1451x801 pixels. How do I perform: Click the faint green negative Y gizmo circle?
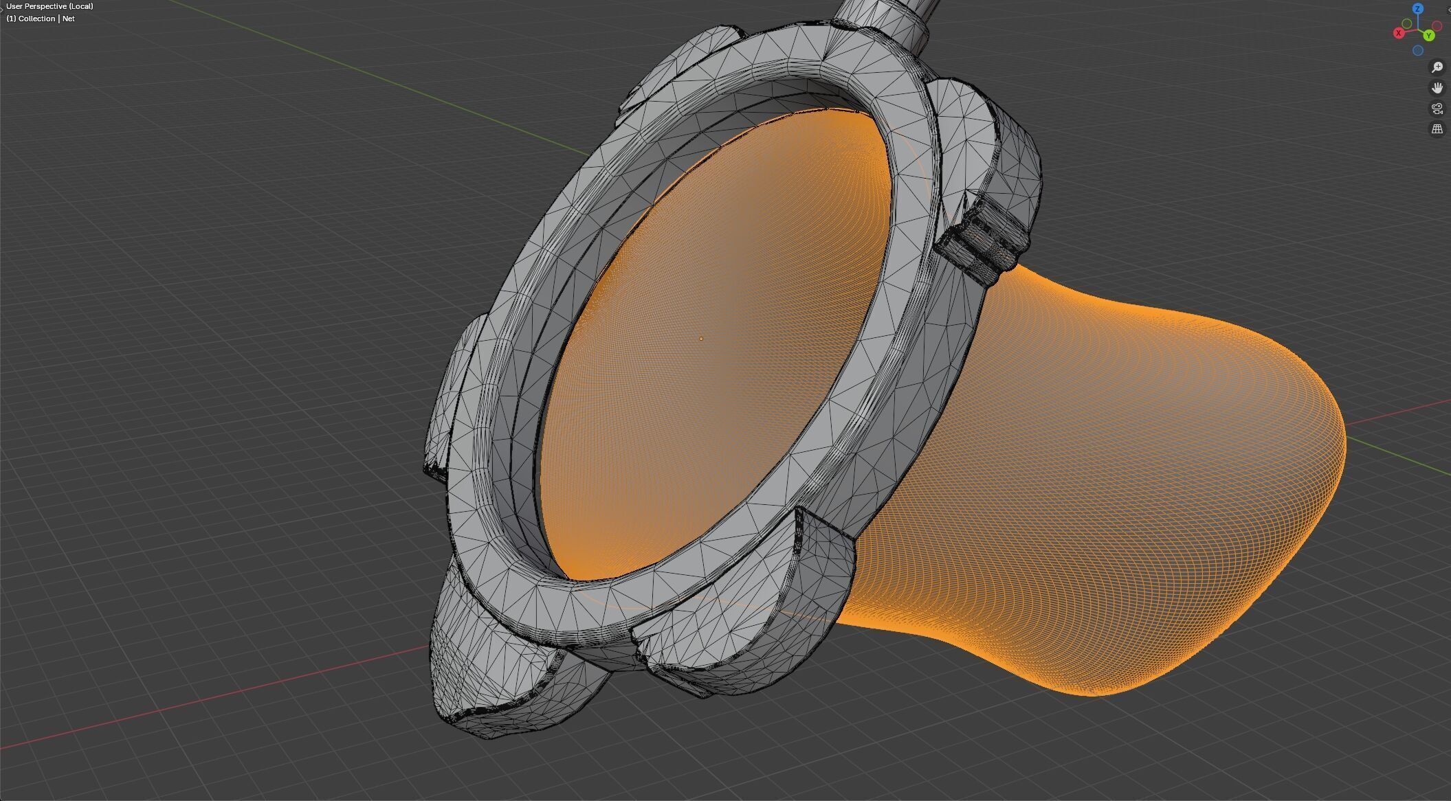tap(1407, 24)
